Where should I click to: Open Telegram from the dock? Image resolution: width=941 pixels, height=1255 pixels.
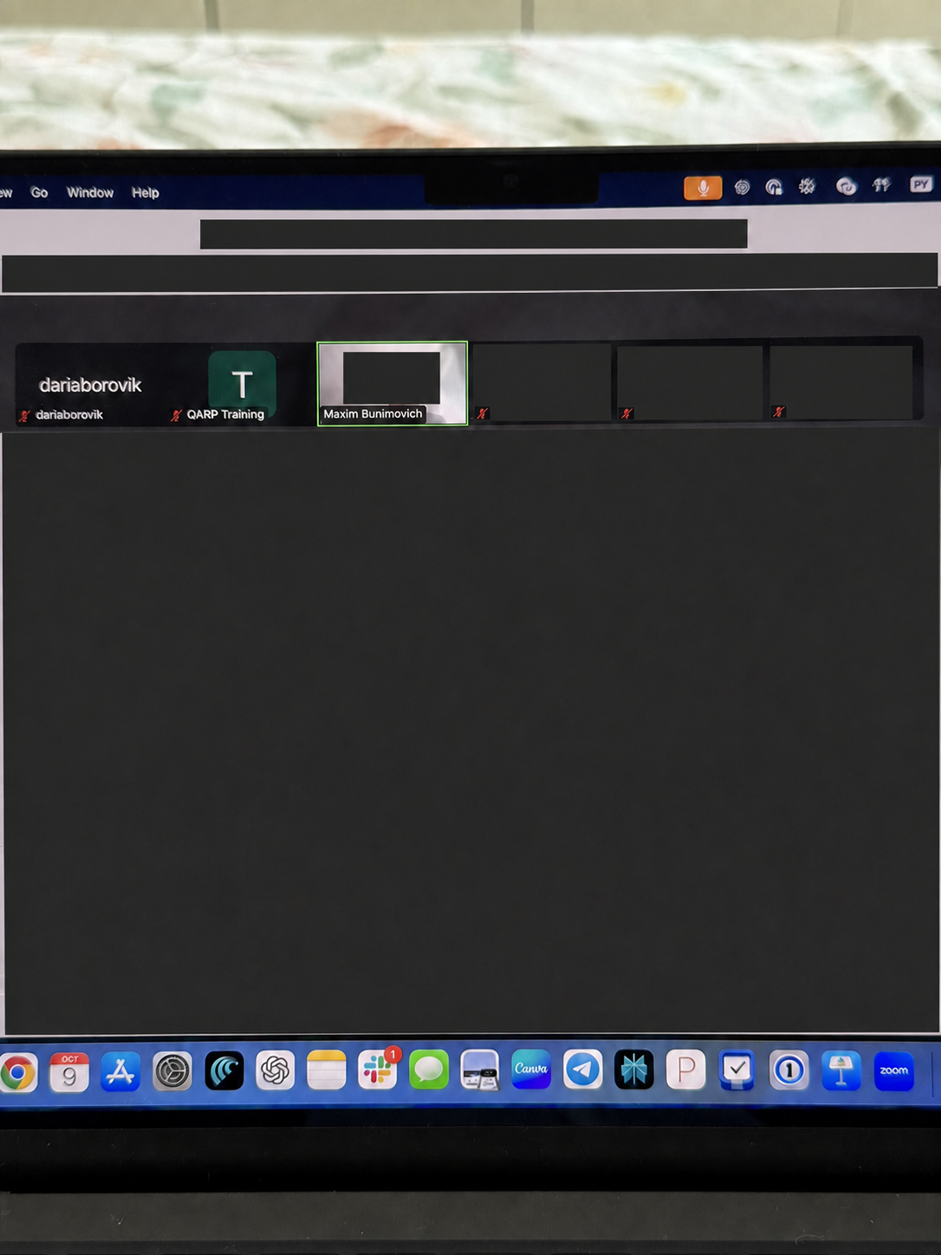pos(583,1070)
